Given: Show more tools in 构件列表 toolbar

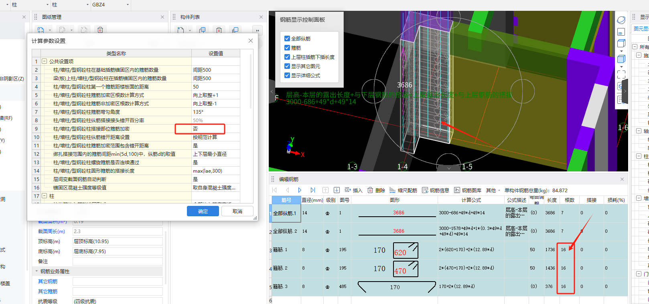Looking at the screenshot, I should point(258,30).
